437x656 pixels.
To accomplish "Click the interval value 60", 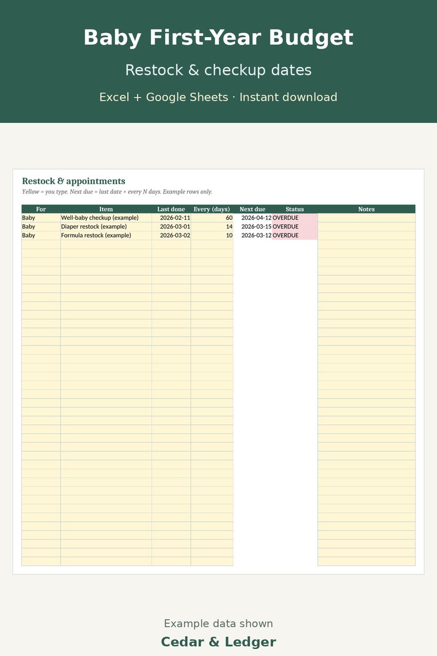I will 212,218.
